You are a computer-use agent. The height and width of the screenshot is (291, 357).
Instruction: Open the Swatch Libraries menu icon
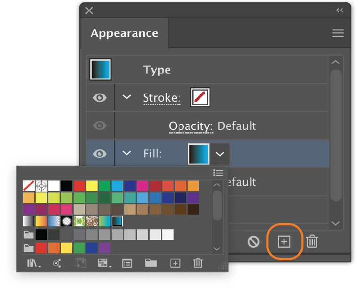click(34, 263)
